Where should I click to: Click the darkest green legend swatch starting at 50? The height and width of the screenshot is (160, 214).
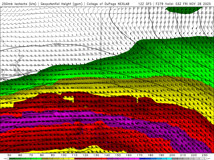pos(12,158)
